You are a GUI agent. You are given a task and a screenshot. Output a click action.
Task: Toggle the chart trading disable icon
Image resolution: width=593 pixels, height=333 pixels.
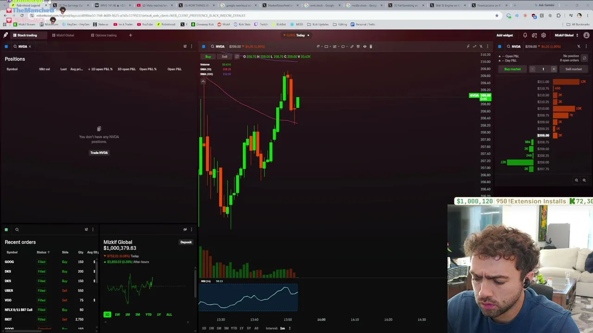tap(237, 56)
